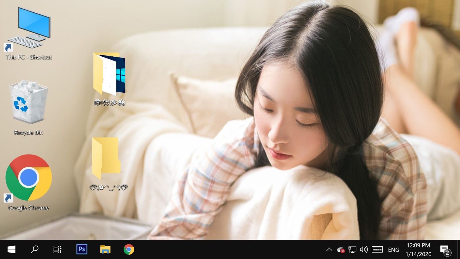Open File Explorer from the taskbar

point(105,249)
